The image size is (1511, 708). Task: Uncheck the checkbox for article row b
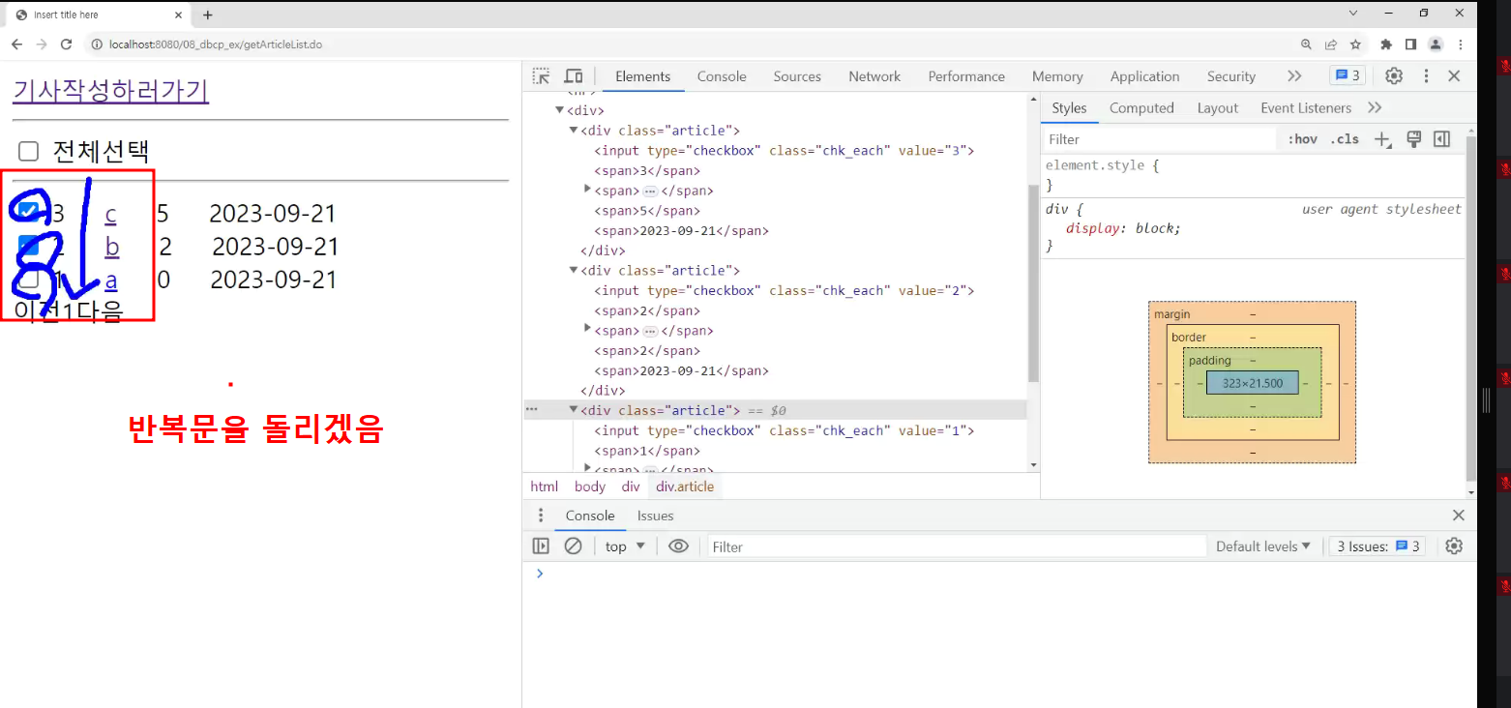(29, 246)
